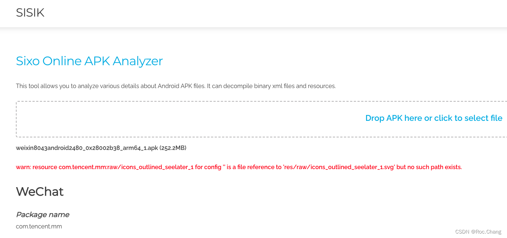Open the SISIK home logo link
This screenshot has height=238, width=507.
click(30, 13)
